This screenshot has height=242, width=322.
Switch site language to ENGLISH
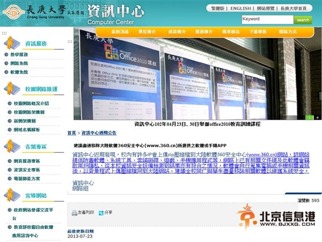(x=240, y=9)
